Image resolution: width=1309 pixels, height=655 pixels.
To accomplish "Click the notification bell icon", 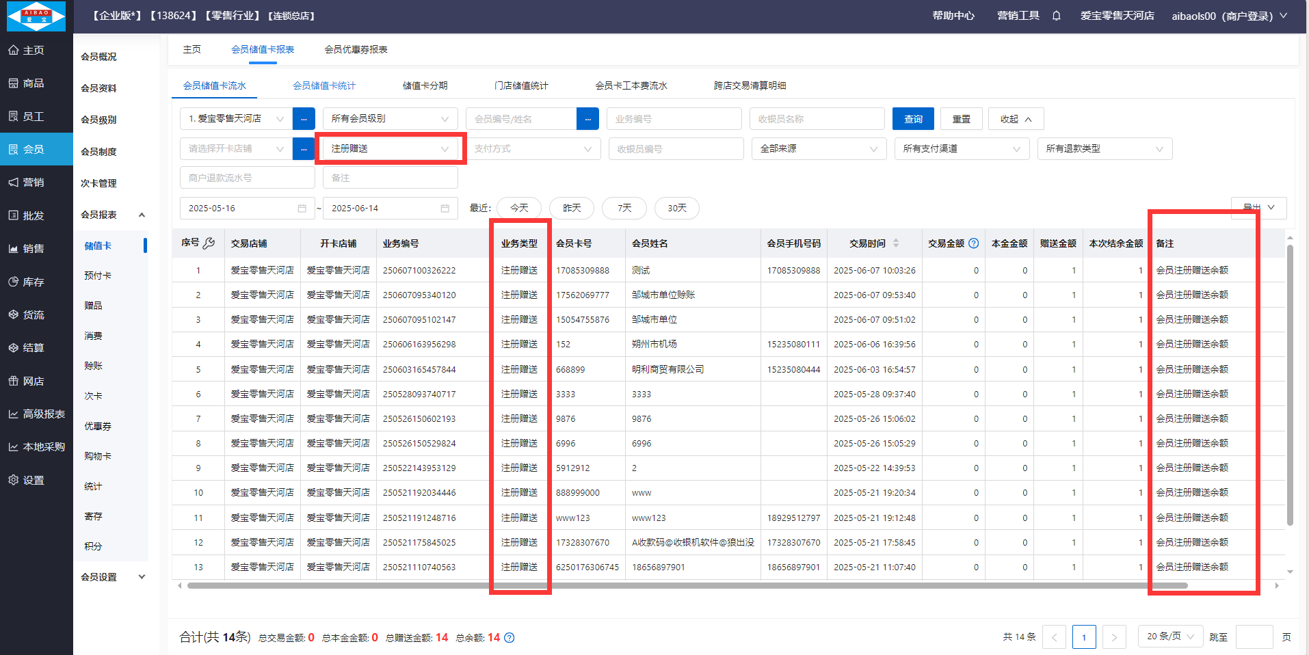I will click(1056, 16).
